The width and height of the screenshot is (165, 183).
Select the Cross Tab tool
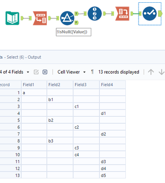click(x=122, y=14)
